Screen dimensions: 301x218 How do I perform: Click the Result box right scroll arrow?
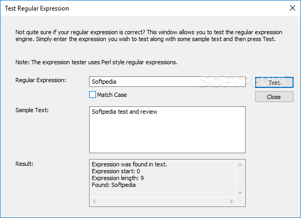(x=231, y=201)
